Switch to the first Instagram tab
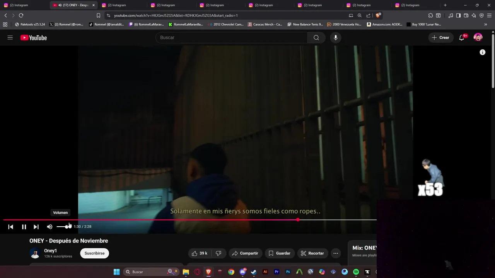This screenshot has height=278, width=495. click(24, 5)
